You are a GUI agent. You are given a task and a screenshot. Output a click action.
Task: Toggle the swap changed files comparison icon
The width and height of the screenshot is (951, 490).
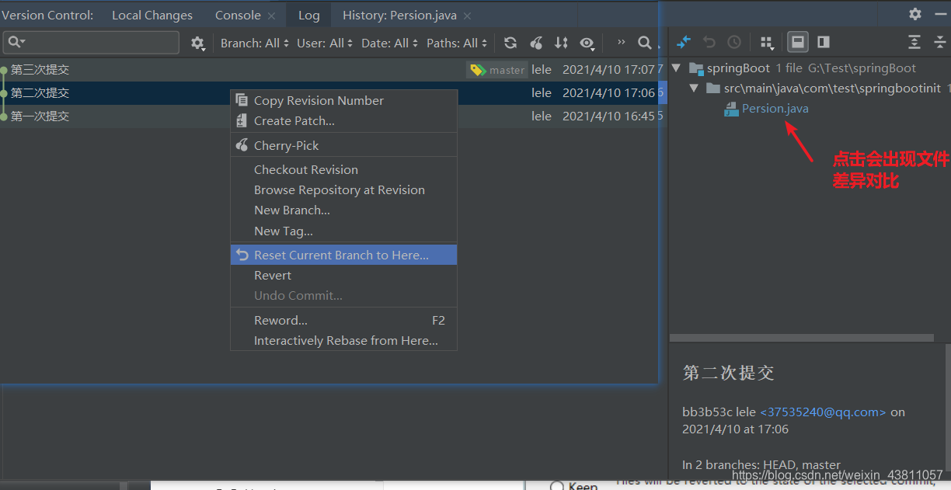[x=683, y=42]
